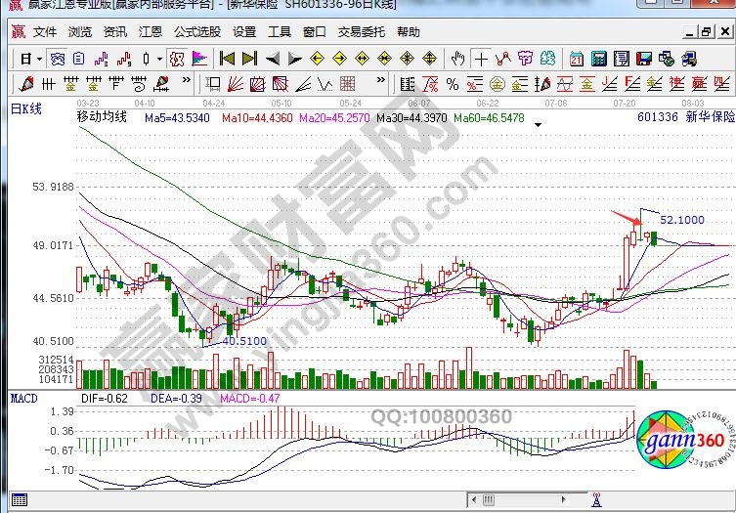
Task: Click the black right triangle next icon
Action: pos(295,60)
